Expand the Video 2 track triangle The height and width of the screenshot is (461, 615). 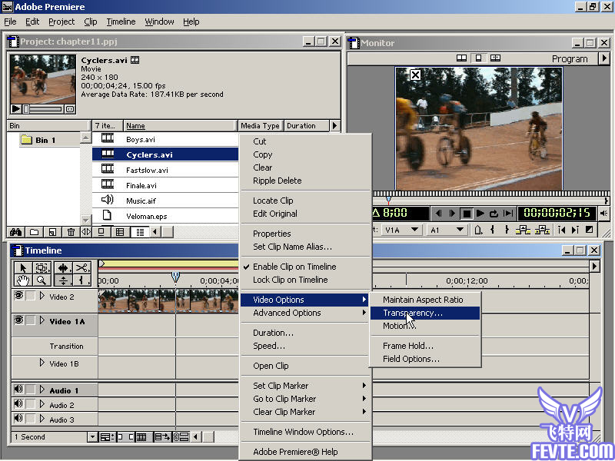42,297
